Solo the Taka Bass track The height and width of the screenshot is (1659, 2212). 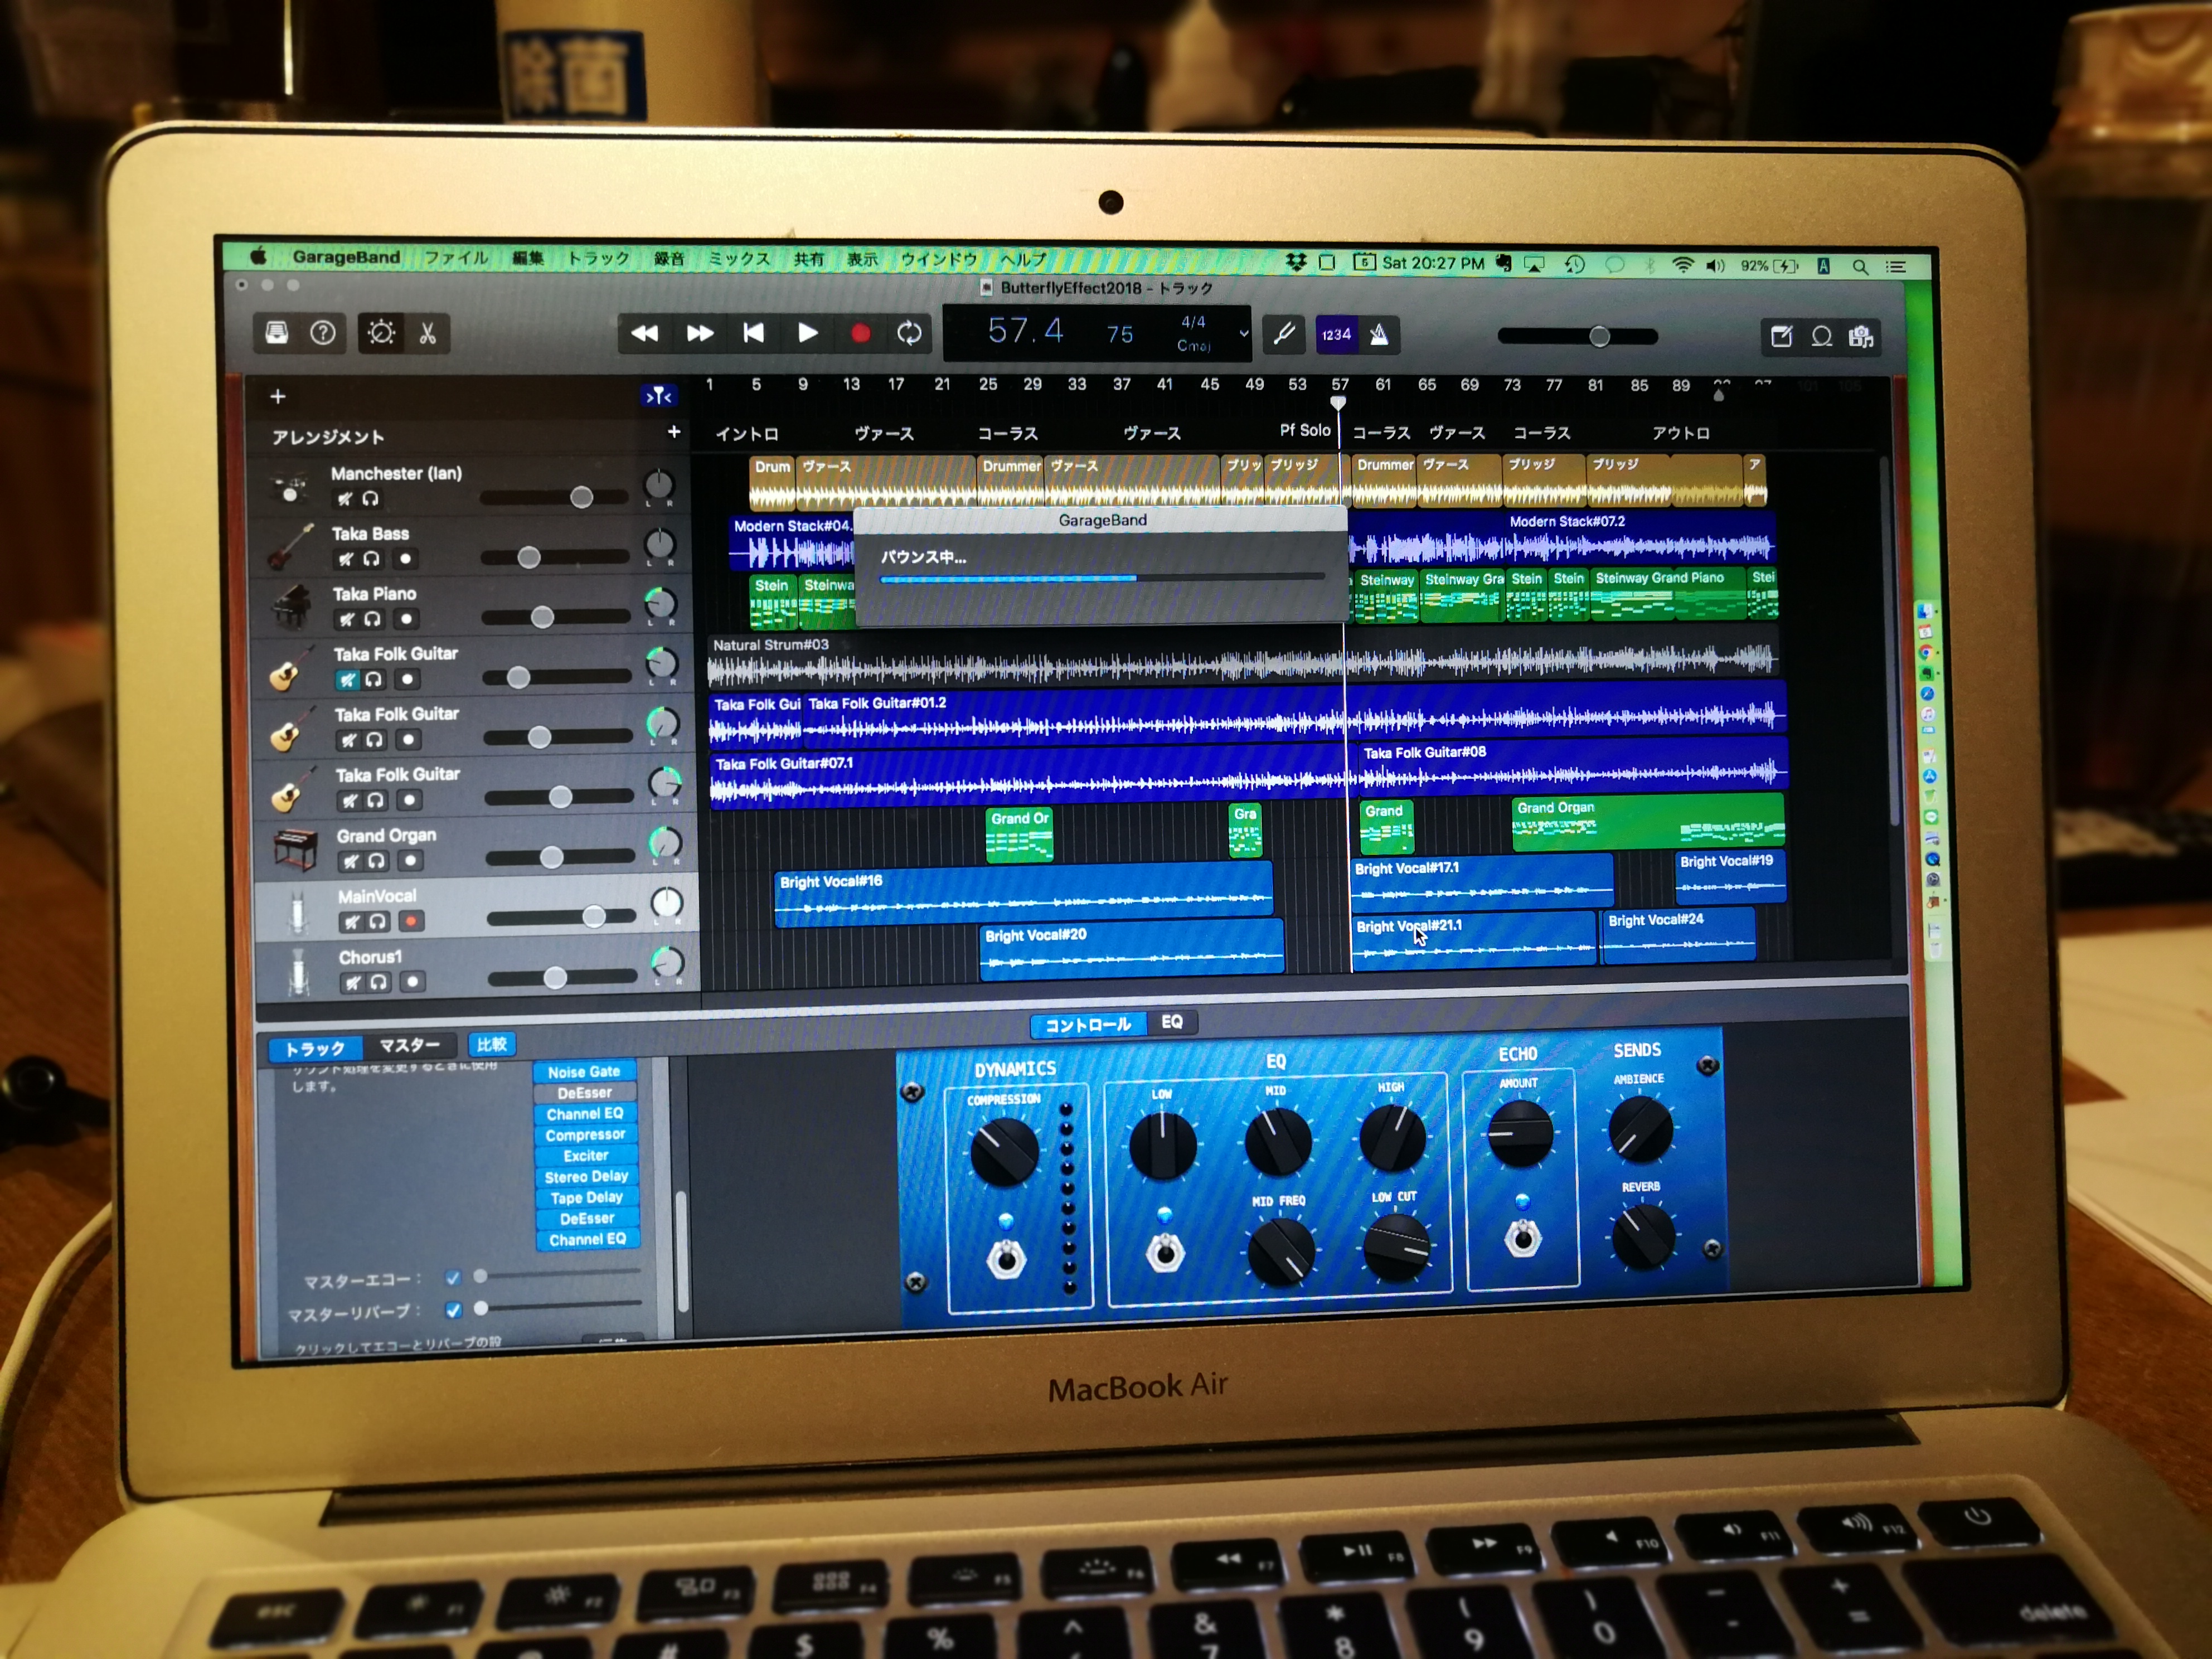(371, 559)
